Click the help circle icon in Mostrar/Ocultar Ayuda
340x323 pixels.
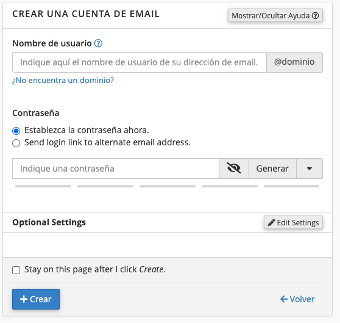(315, 16)
